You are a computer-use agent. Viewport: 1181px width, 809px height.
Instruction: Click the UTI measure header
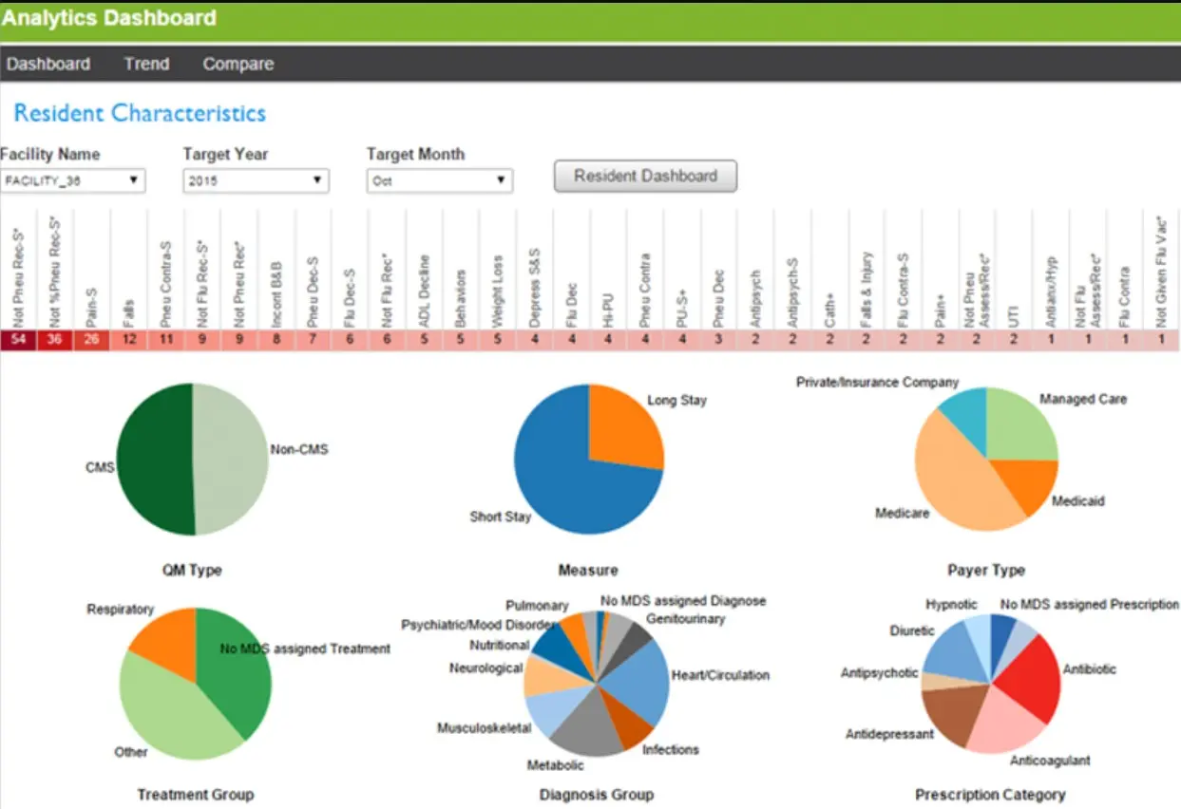pyautogui.click(x=1014, y=304)
